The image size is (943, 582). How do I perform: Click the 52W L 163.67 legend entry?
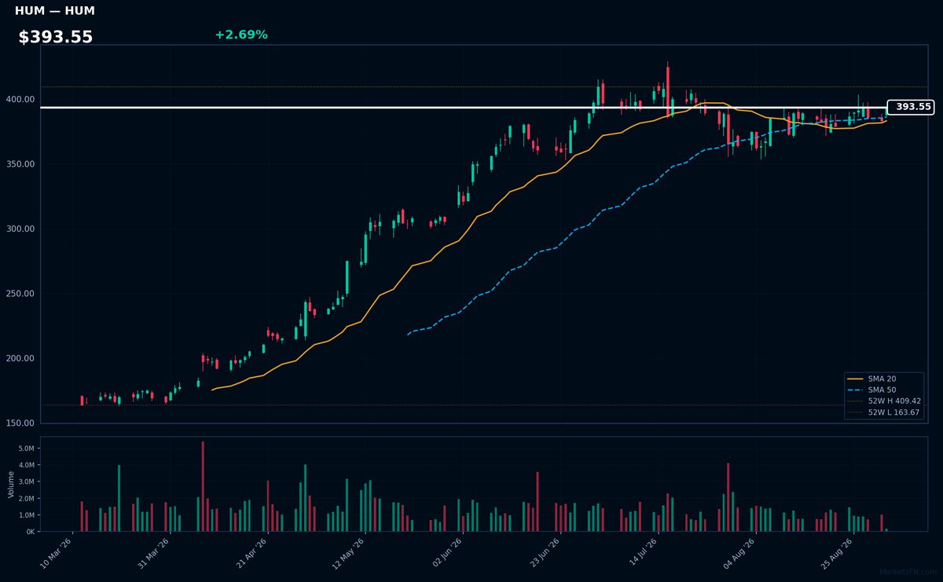click(884, 412)
